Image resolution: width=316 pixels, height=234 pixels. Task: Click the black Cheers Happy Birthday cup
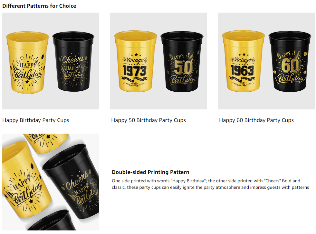coord(73,62)
